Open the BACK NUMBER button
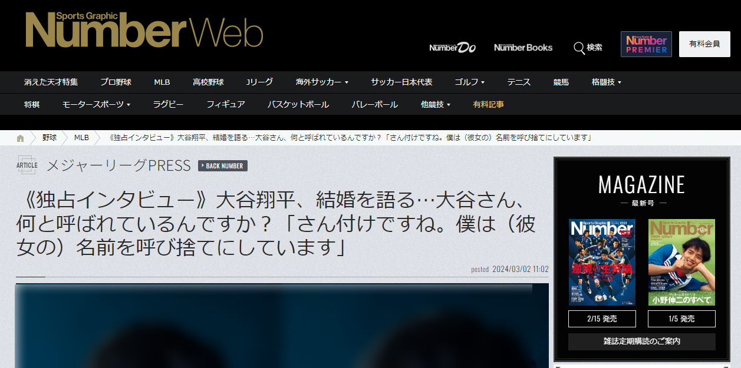The image size is (741, 368). click(x=223, y=166)
